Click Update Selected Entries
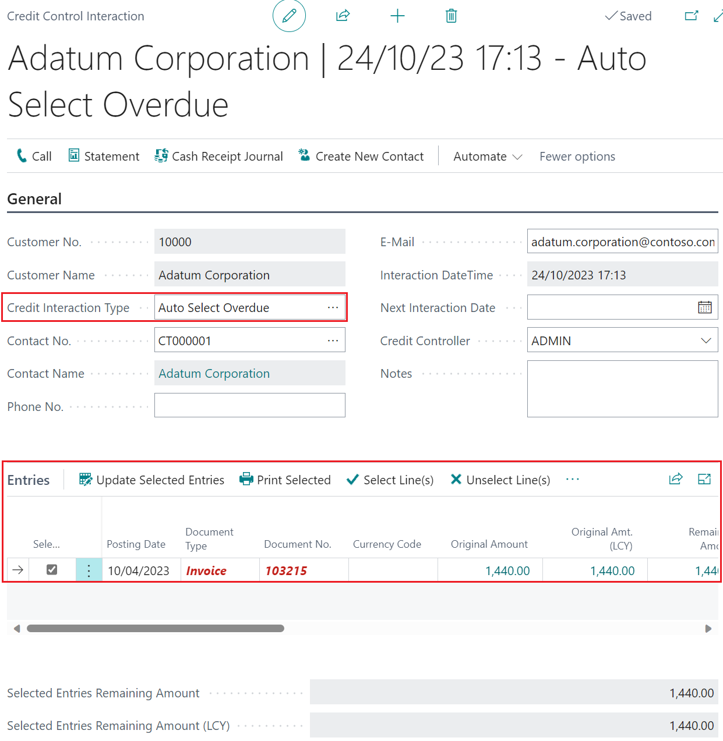This screenshot has height=741, width=723. pos(152,480)
